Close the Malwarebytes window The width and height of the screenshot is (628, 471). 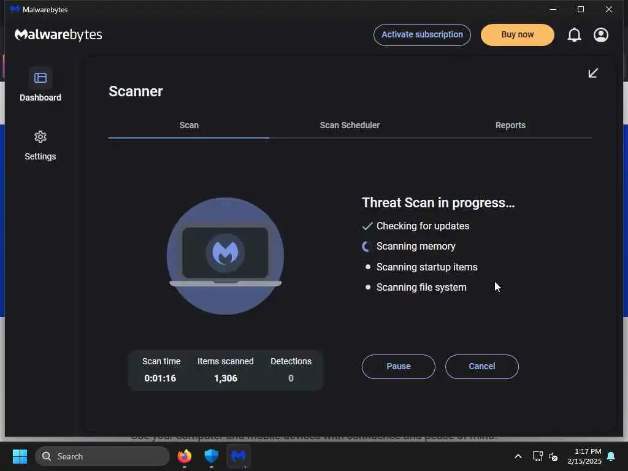point(609,9)
